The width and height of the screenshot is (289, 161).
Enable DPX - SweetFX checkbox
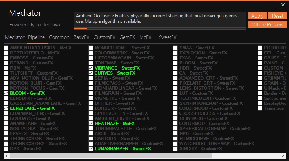(6, 149)
